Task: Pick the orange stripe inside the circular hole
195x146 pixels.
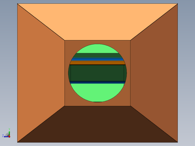Action: (x=97, y=63)
